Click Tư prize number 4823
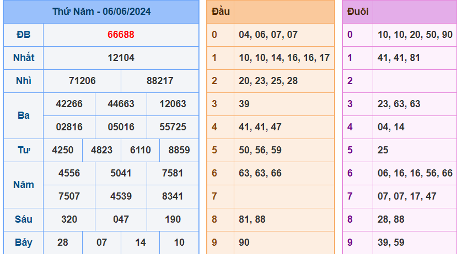Viewport: 457px width, 254px height. pyautogui.click(x=102, y=150)
